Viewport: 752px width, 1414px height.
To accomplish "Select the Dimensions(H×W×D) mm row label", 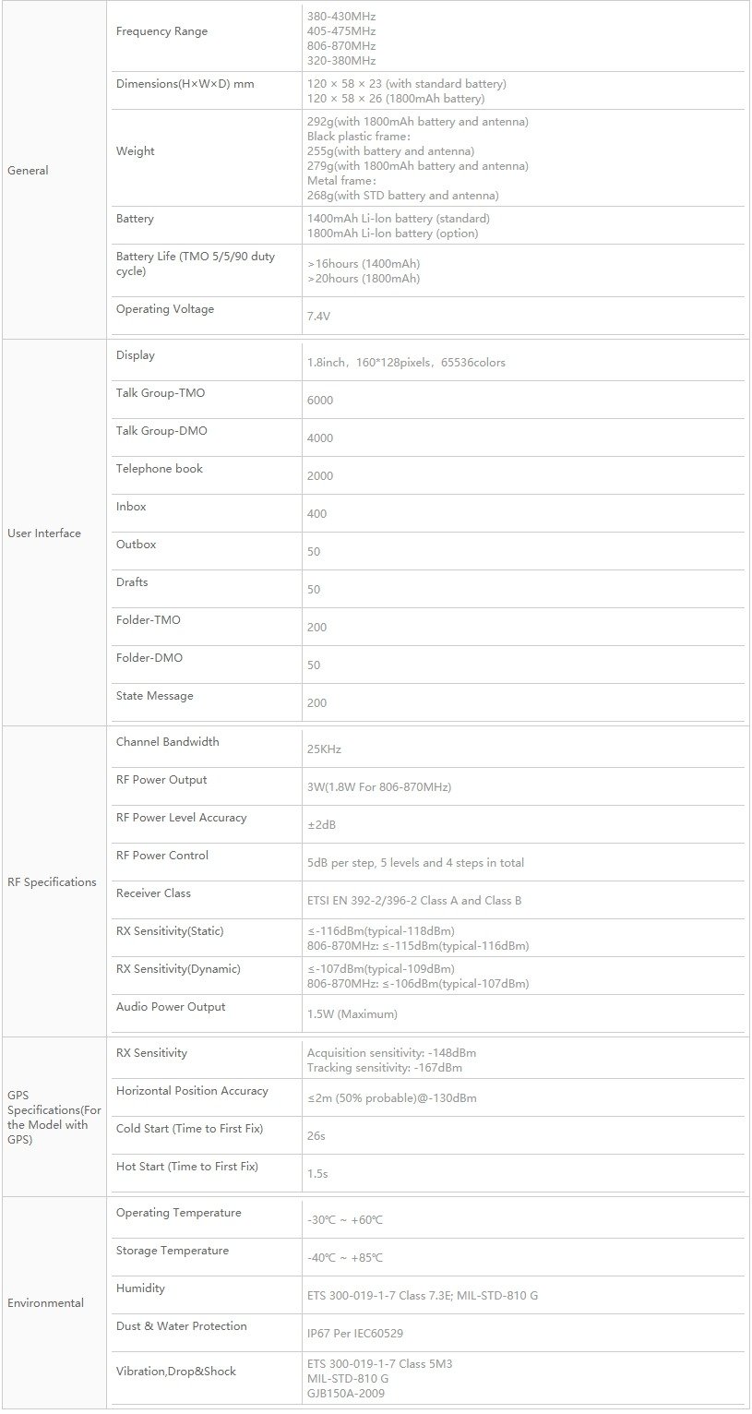I will [x=185, y=84].
